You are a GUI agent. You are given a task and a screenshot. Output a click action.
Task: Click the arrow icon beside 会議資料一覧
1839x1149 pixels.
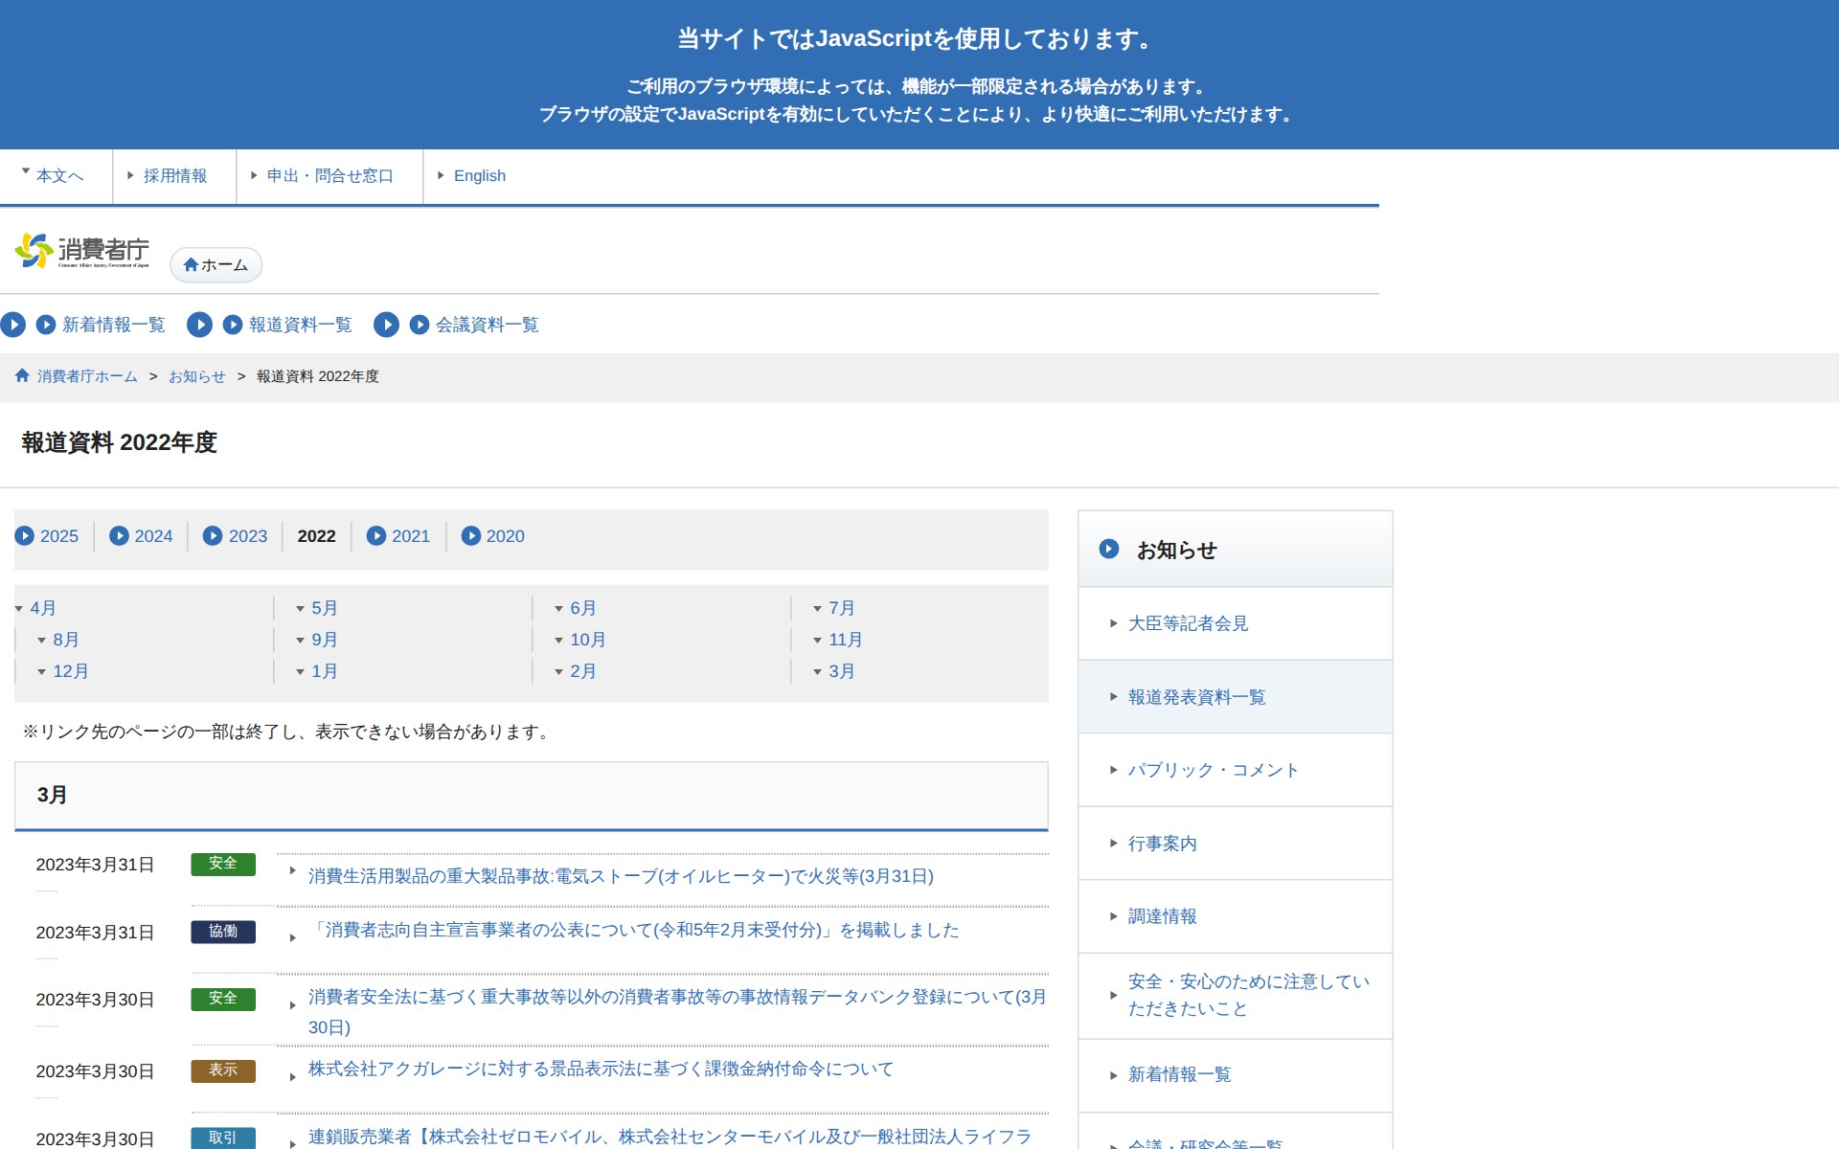coord(419,325)
